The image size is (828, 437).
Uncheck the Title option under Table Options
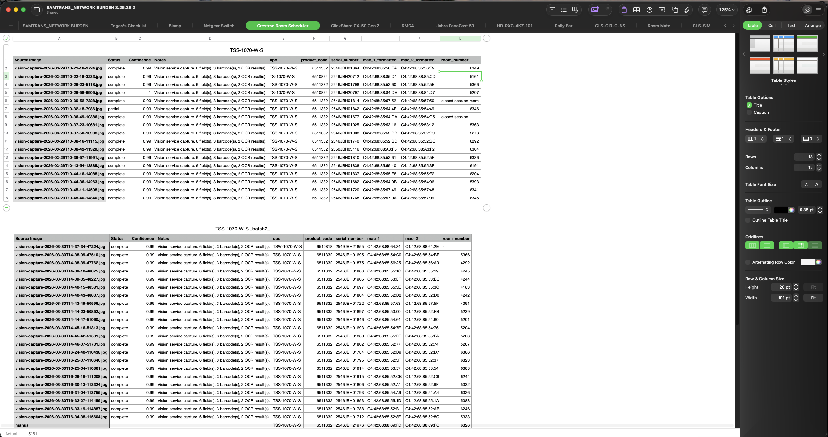click(x=749, y=105)
